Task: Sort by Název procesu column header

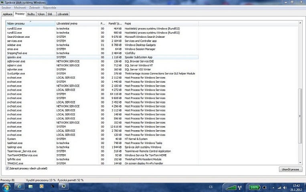Action: point(30,23)
